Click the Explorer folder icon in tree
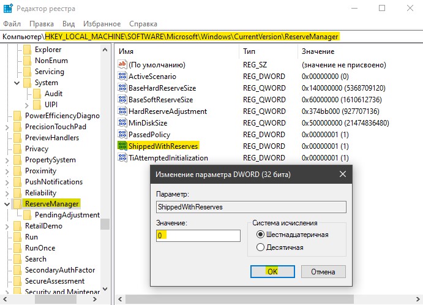 tap(28, 50)
